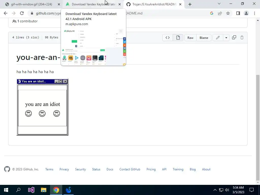Open the API footer link

pos(164,169)
